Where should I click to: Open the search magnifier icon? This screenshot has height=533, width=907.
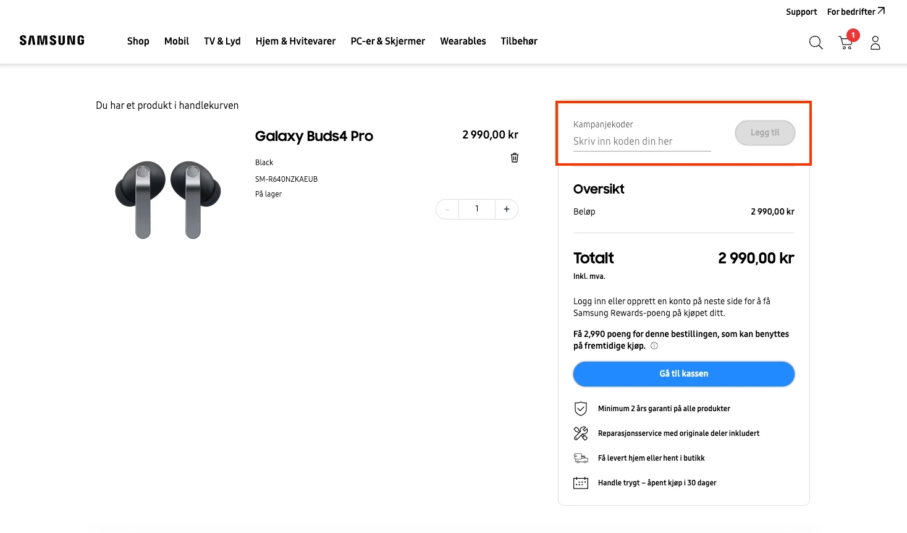tap(816, 42)
